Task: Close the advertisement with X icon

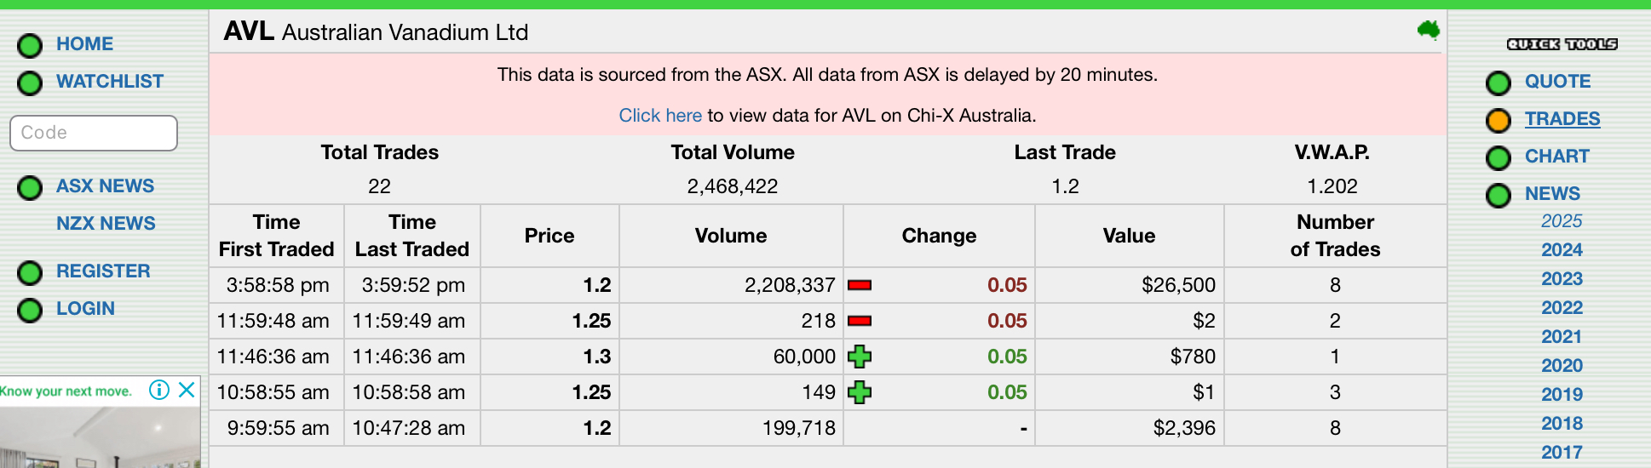Action: tap(187, 390)
